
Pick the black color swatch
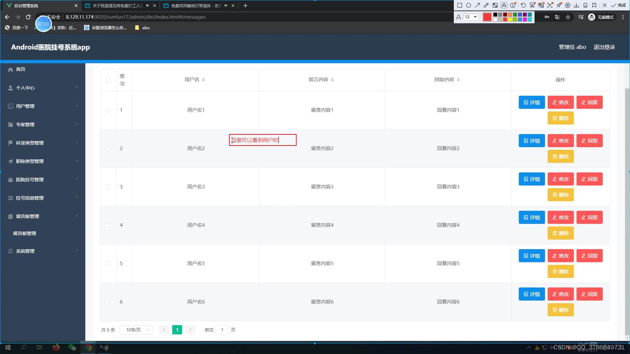(x=495, y=14)
